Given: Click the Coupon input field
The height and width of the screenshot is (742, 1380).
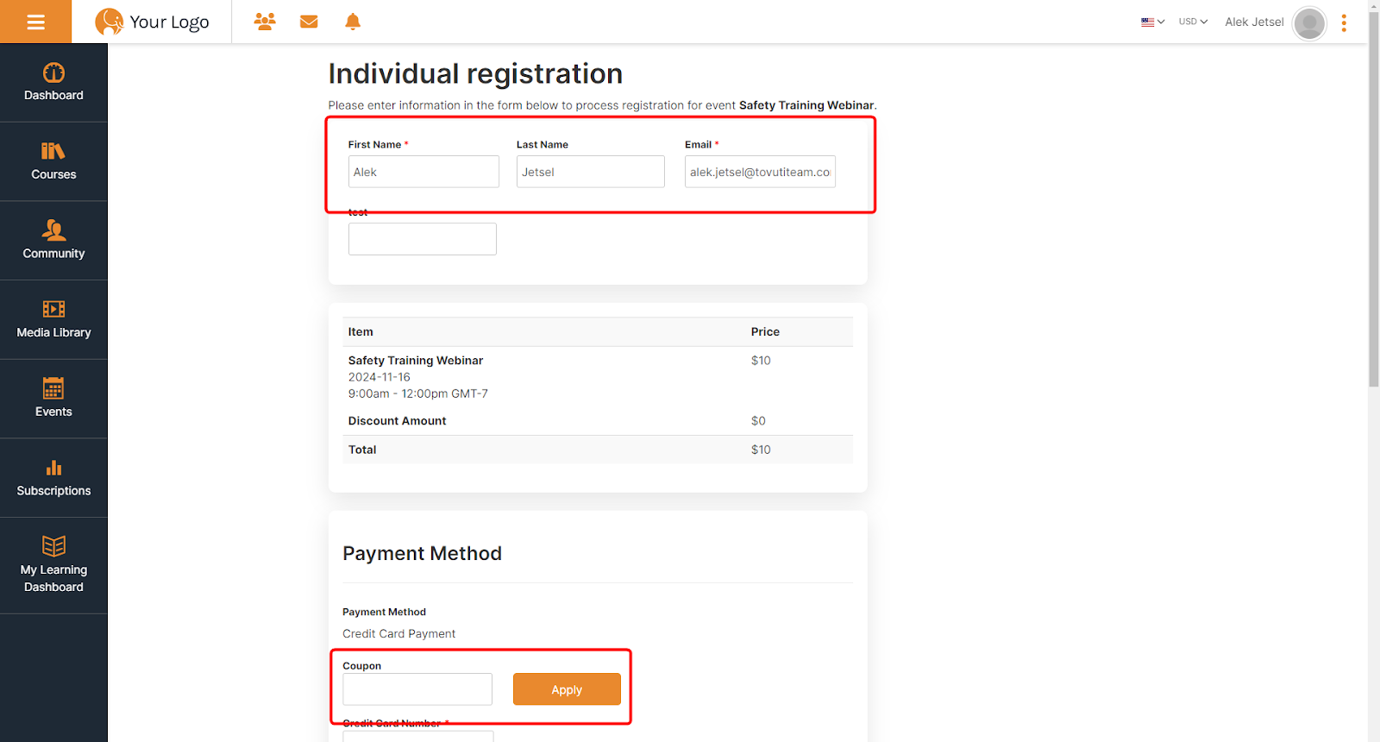Looking at the screenshot, I should pyautogui.click(x=417, y=689).
